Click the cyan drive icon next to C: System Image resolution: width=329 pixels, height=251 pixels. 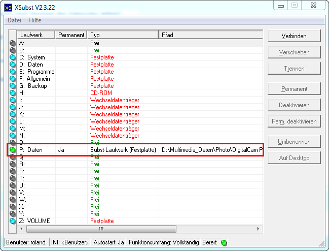13,58
